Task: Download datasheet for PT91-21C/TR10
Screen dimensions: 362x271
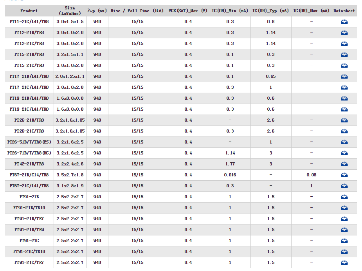Action: click(x=344, y=251)
